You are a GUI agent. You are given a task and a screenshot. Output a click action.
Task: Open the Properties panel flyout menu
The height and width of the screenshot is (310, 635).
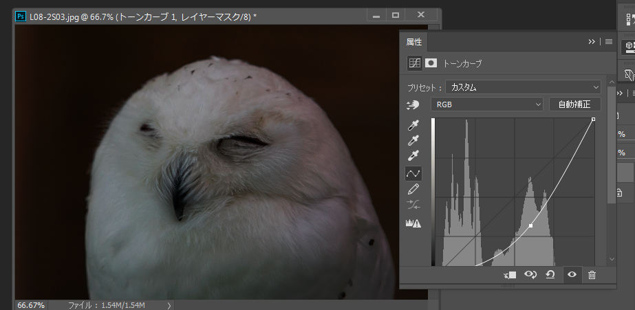coord(609,42)
